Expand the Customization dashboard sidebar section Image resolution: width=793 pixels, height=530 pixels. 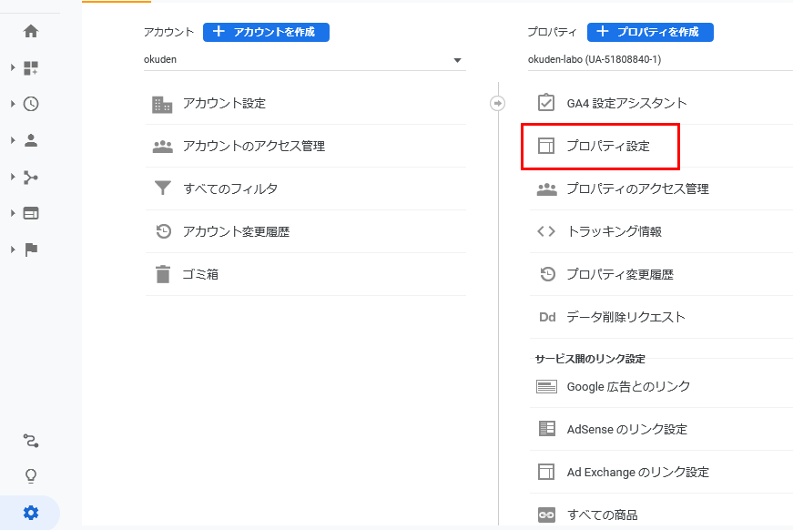click(31, 67)
